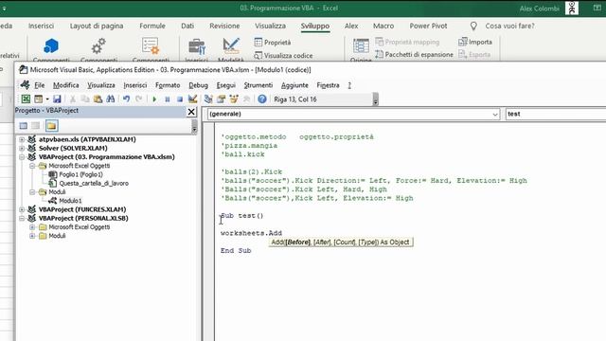Open Find with the binoculars icon
606x341 pixels.
[110, 99]
